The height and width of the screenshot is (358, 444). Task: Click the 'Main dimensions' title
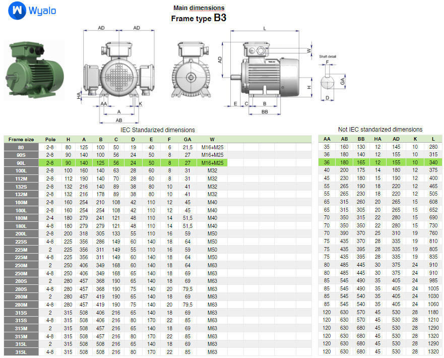click(199, 8)
